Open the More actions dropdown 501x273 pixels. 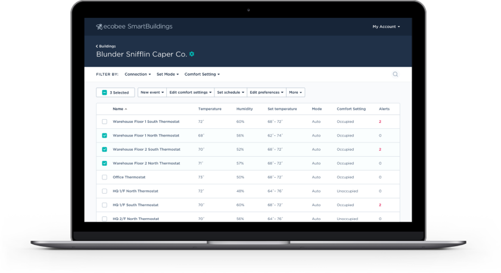point(295,92)
